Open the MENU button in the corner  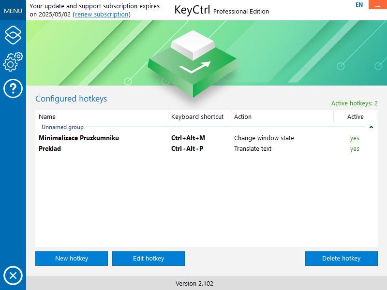(13, 11)
